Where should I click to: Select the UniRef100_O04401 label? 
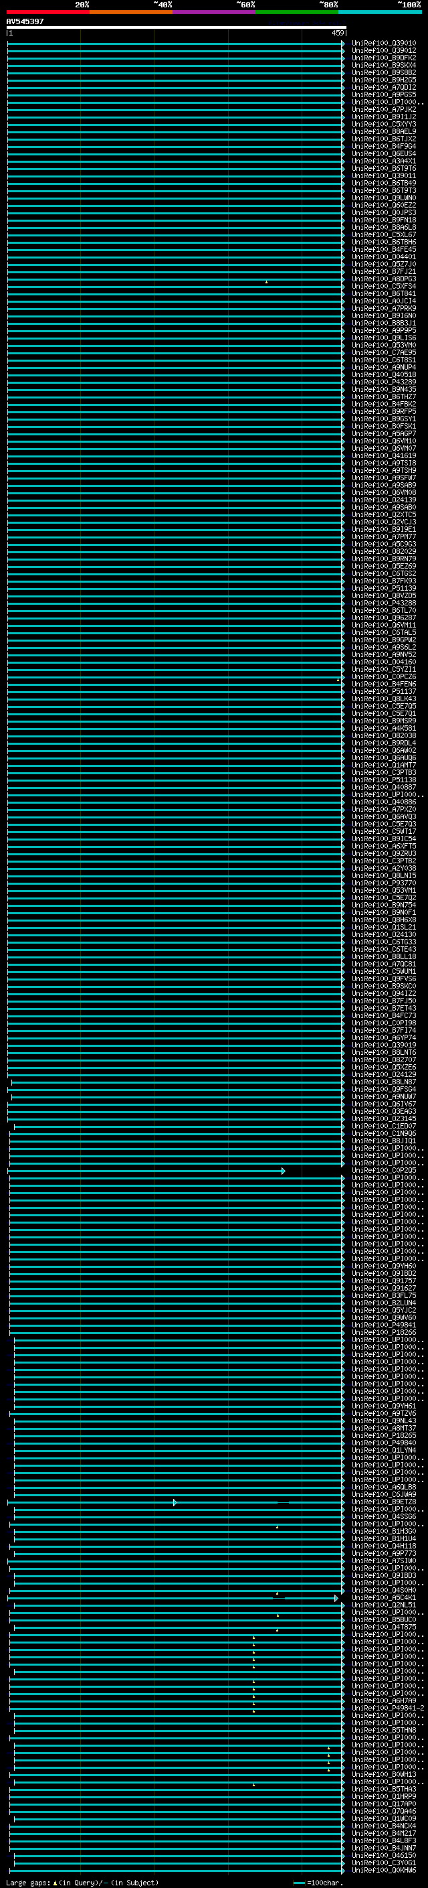point(383,257)
